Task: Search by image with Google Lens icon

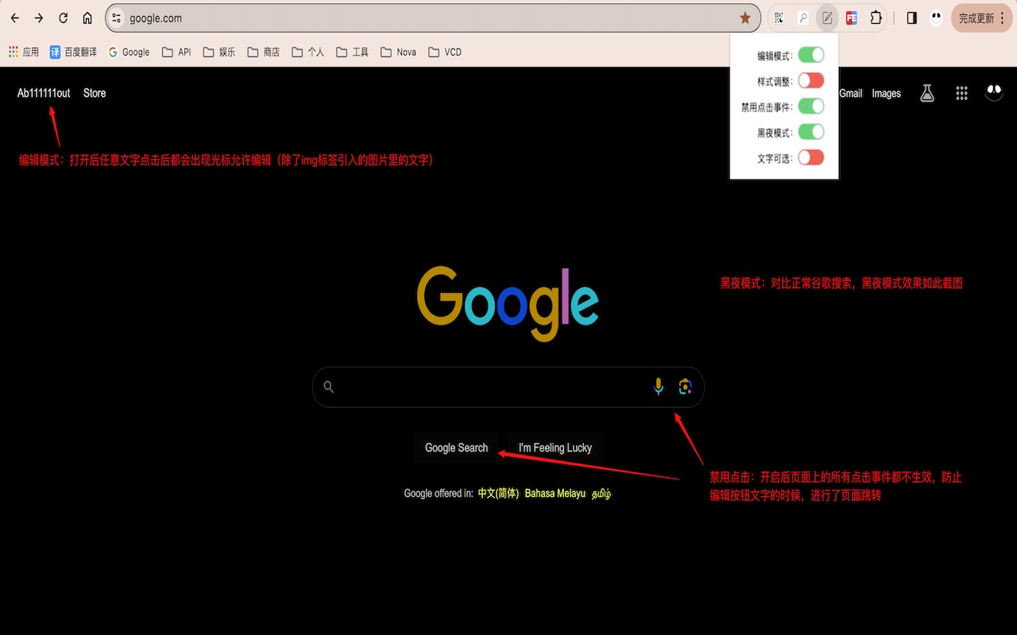Action: click(x=686, y=387)
